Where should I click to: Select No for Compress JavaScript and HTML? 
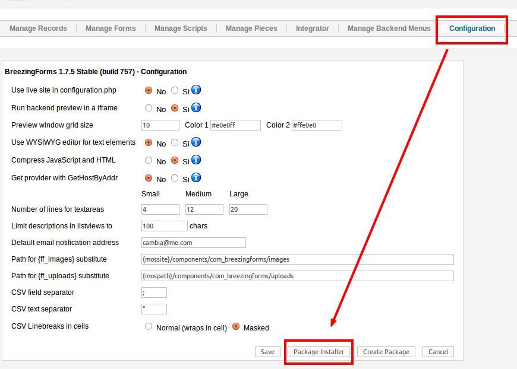[149, 160]
